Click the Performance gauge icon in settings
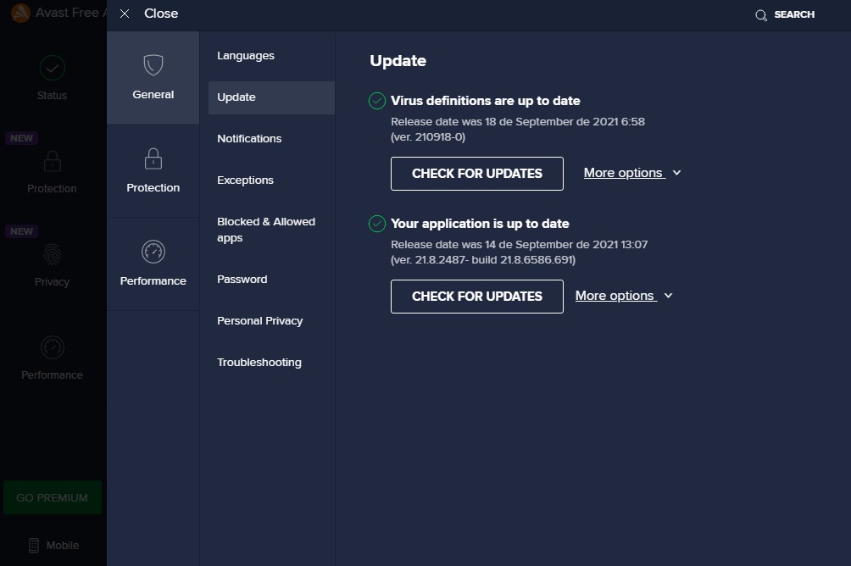This screenshot has width=851, height=566. point(153,252)
